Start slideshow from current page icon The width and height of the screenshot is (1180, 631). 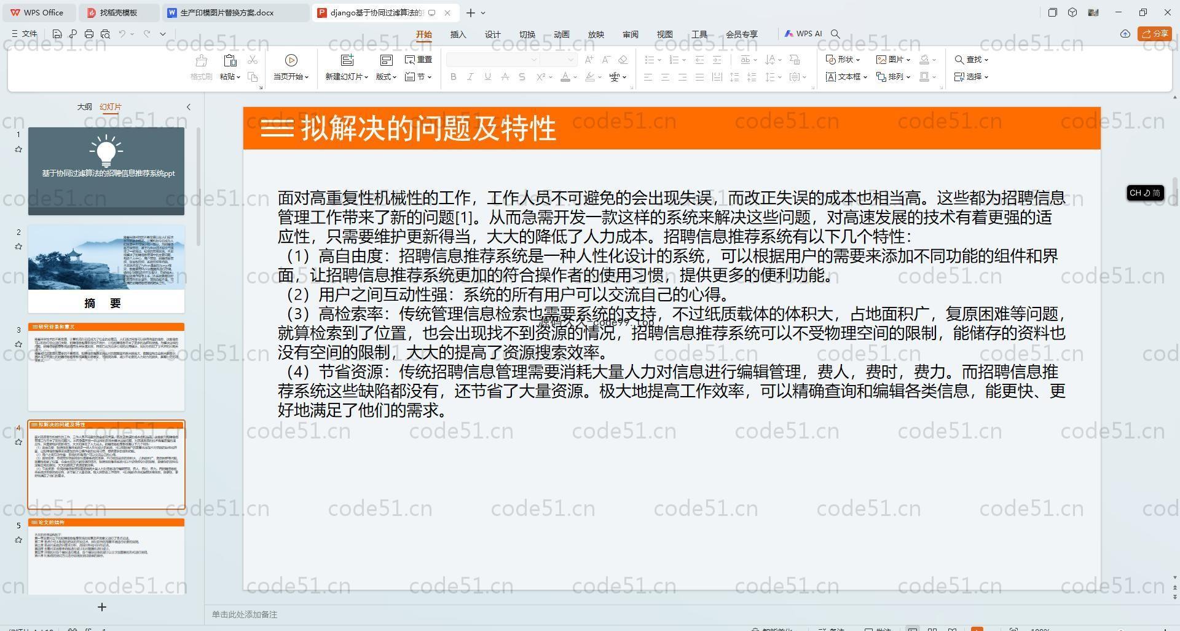(x=291, y=60)
